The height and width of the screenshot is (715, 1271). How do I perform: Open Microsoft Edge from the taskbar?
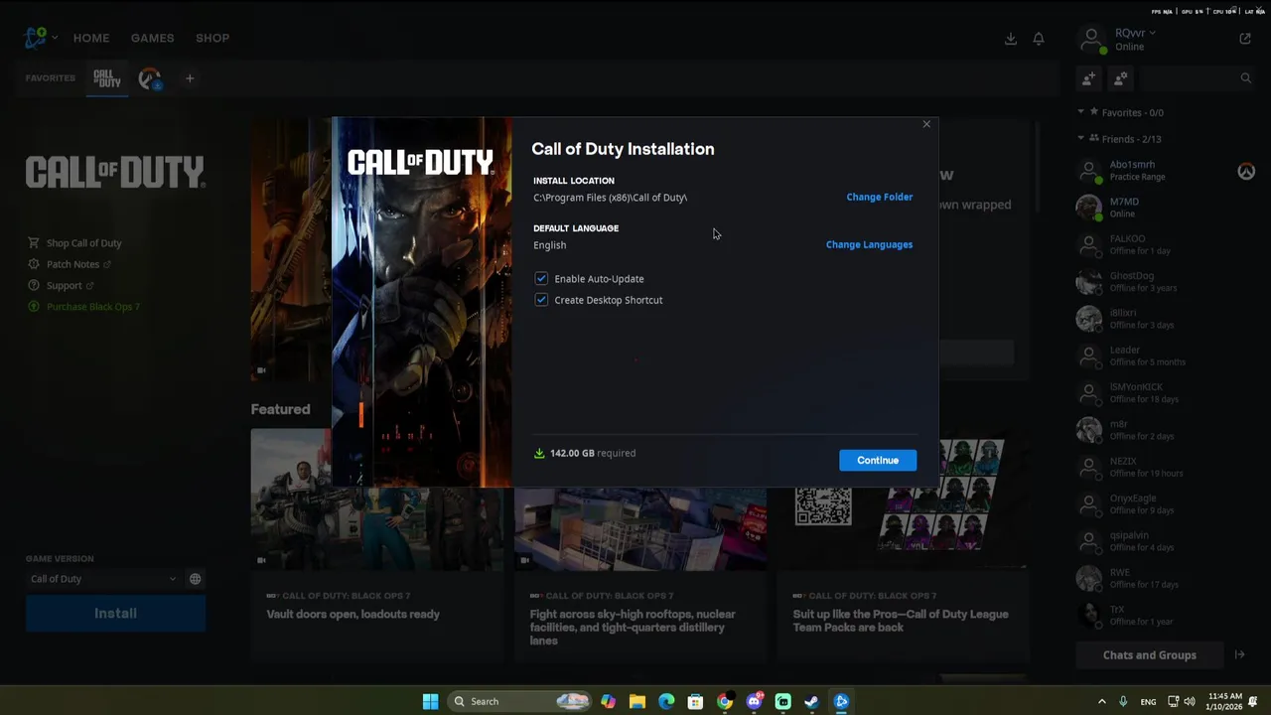[x=666, y=701]
